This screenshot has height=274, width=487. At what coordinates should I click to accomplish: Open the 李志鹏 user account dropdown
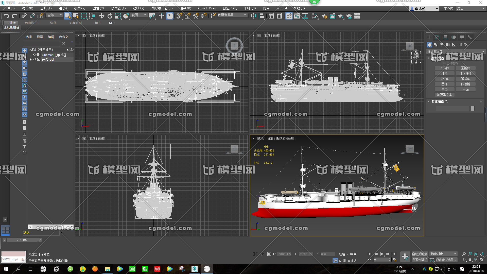[x=424, y=9]
